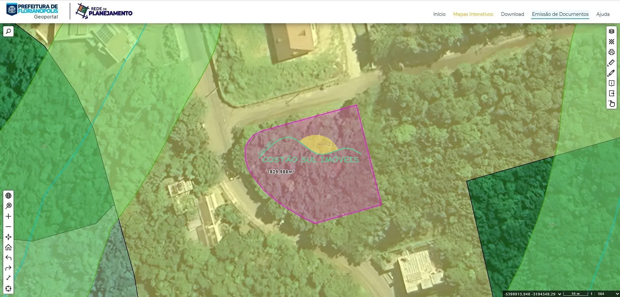This screenshot has height=297, width=620.
Task: Click the Prefeitura de Florianópolis Geoportal logo
Action: (x=32, y=11)
